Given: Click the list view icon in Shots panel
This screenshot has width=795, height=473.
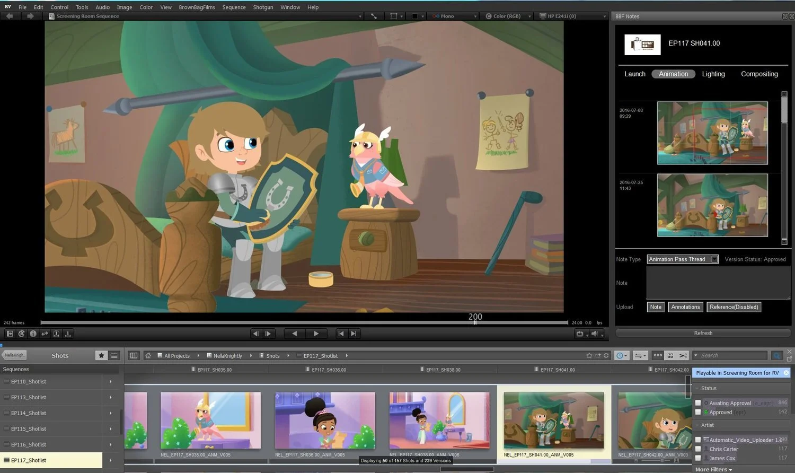Looking at the screenshot, I should [114, 356].
